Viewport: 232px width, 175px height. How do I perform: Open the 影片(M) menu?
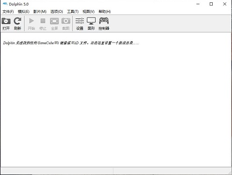tap(40, 11)
